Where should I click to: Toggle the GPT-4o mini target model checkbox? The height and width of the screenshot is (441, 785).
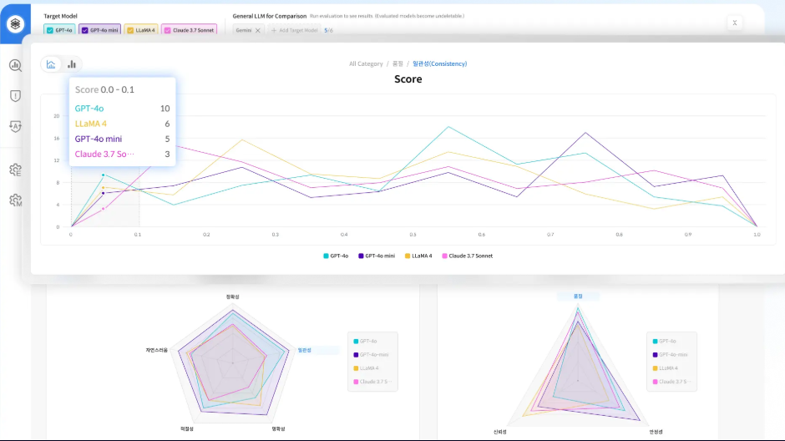coord(85,30)
